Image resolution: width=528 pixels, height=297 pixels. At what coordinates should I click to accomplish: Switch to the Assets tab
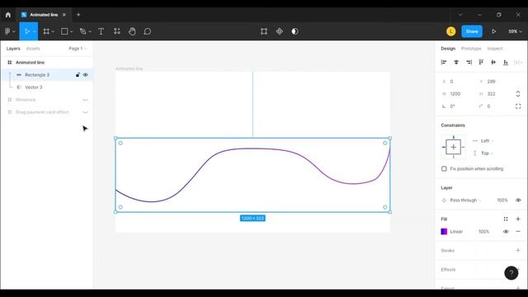click(33, 49)
